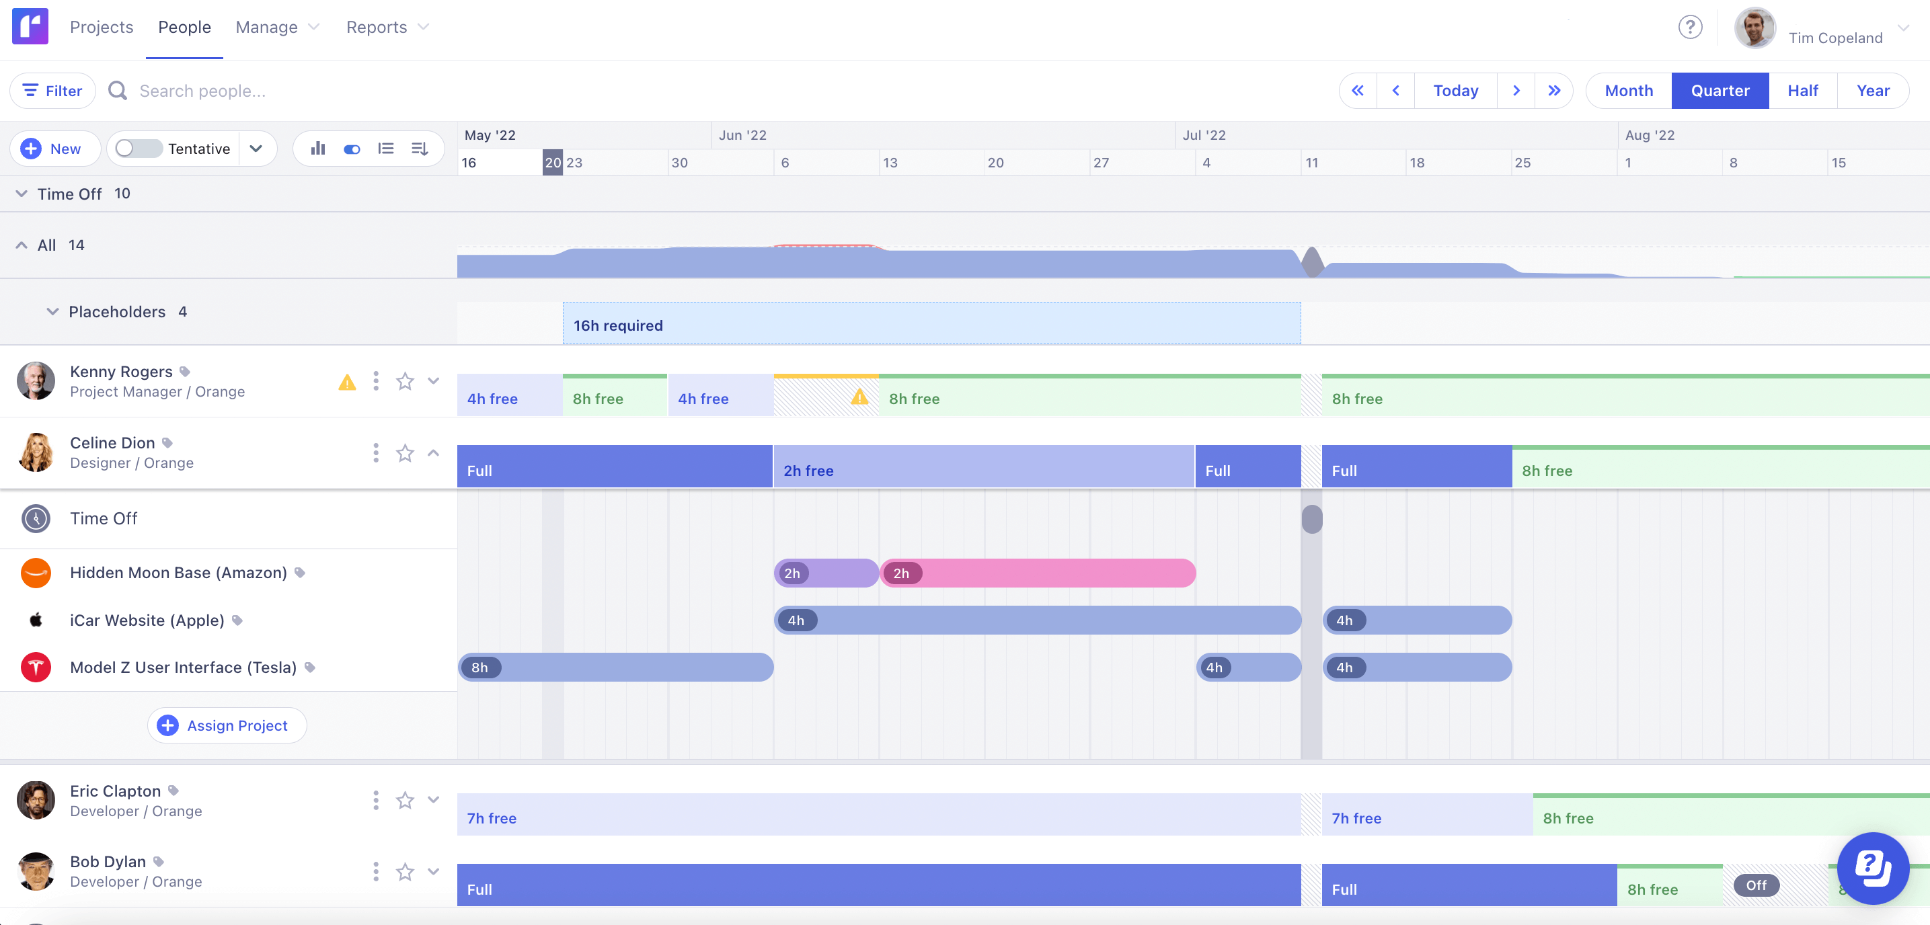
Task: Open the help question mark icon
Action: 1690,27
